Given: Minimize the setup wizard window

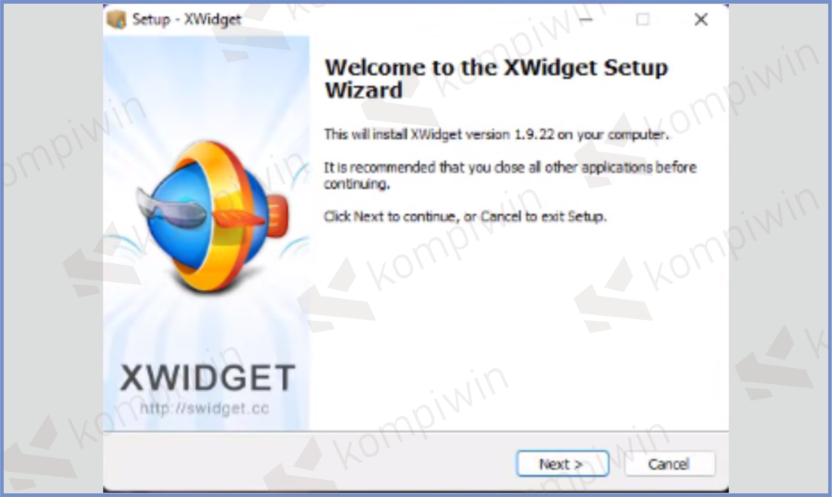Looking at the screenshot, I should pyautogui.click(x=586, y=19).
